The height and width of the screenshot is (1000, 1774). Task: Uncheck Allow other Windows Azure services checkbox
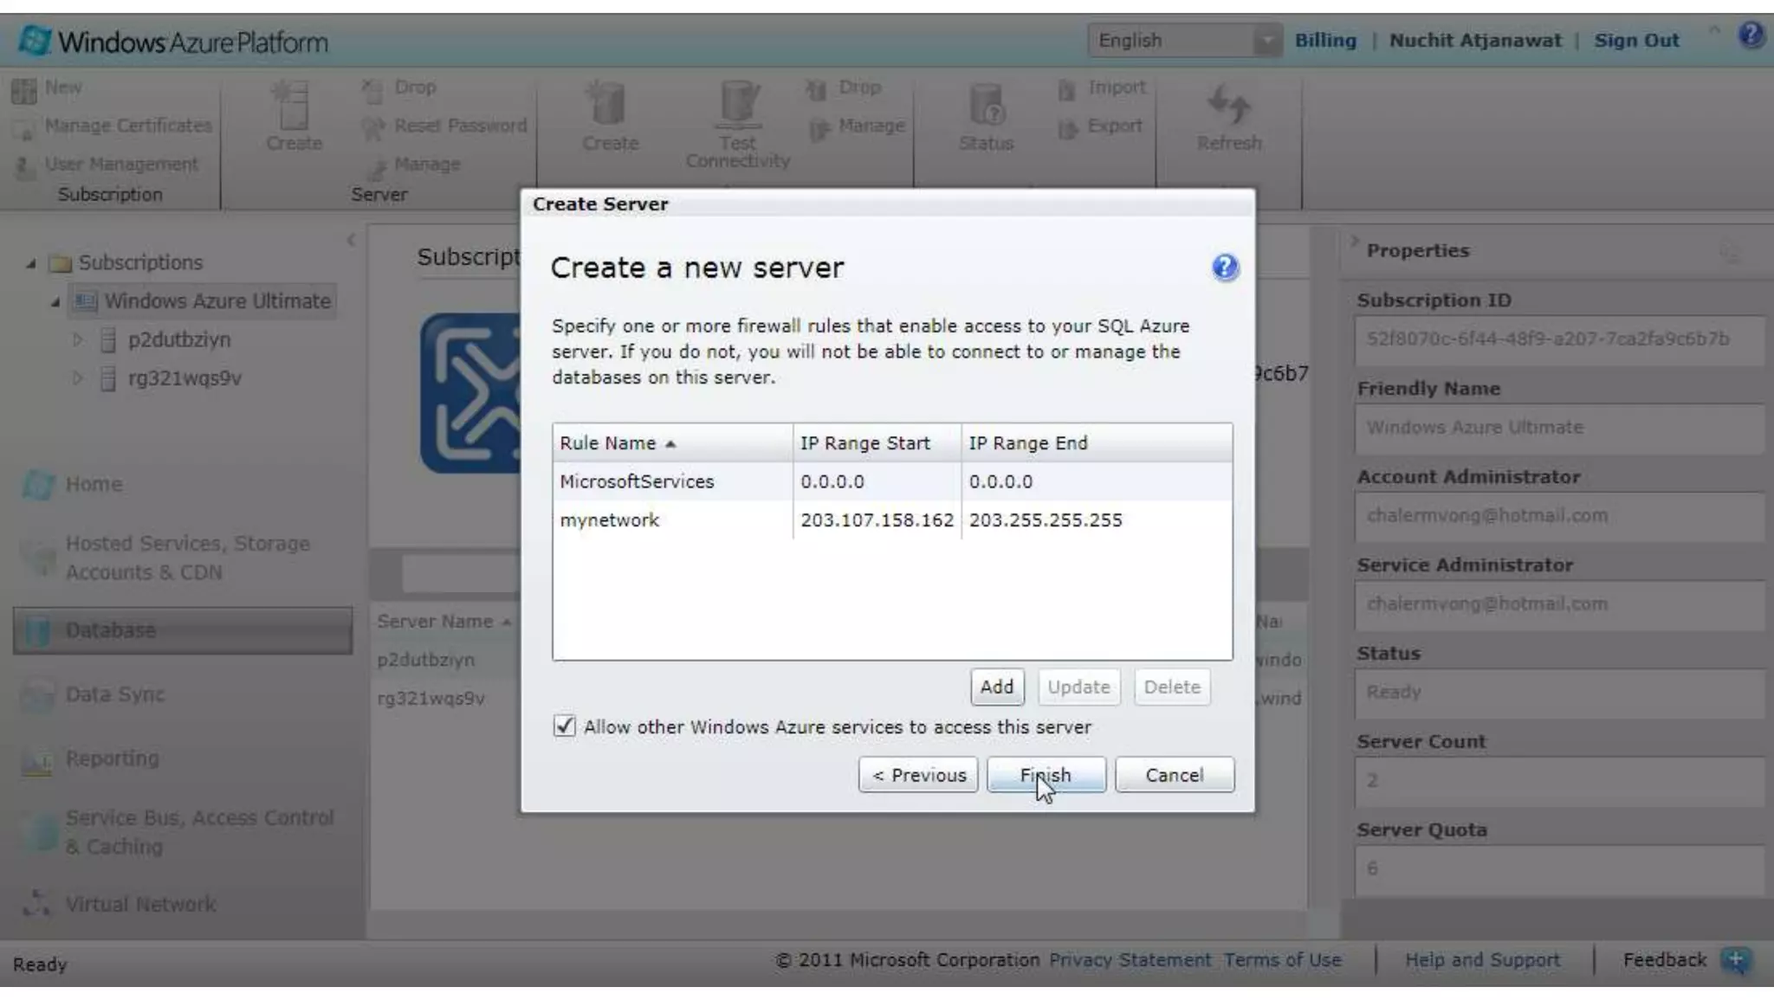[x=564, y=726]
